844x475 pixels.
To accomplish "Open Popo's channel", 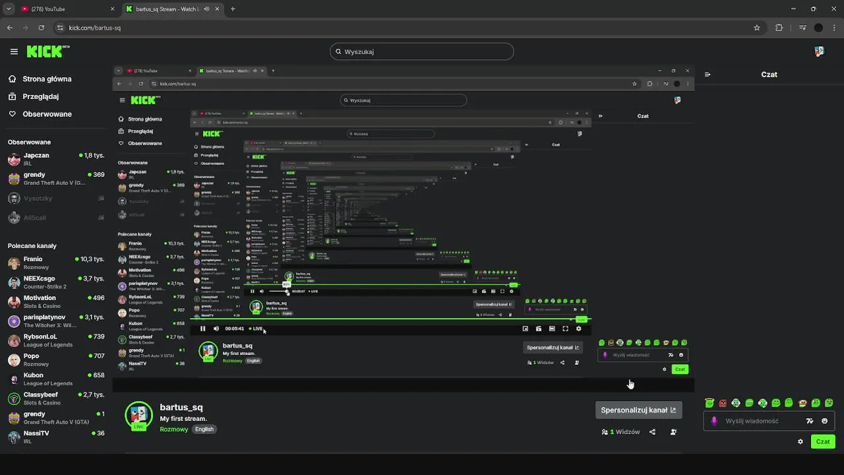I will [x=56, y=360].
